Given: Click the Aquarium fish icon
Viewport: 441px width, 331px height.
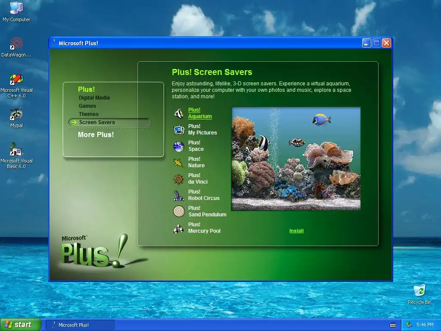Looking at the screenshot, I should [179, 113].
